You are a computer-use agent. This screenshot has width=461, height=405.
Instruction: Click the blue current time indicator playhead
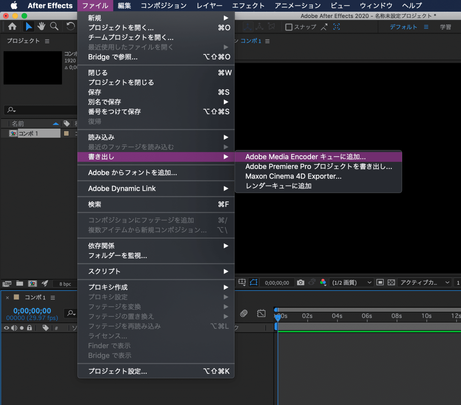(x=278, y=318)
